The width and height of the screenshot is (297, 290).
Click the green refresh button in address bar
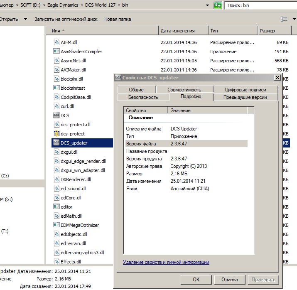coord(218,5)
